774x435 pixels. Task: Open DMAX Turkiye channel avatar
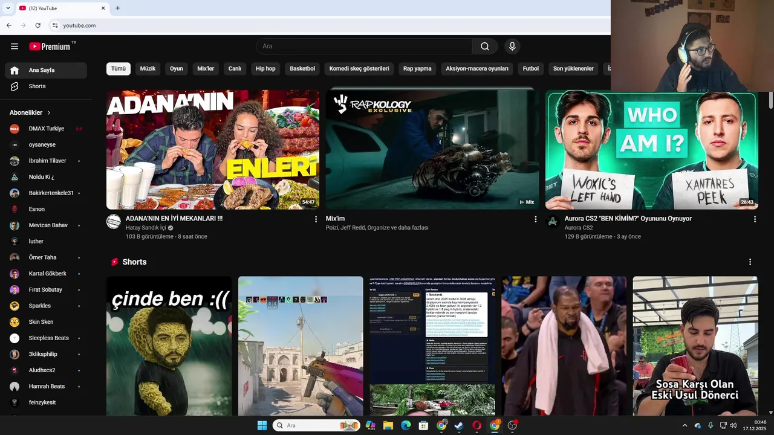click(x=15, y=129)
